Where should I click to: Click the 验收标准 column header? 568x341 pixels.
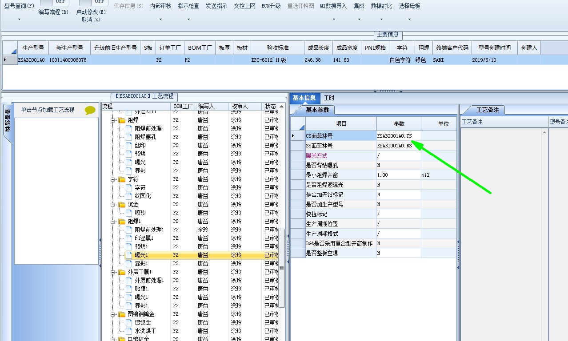(x=277, y=48)
